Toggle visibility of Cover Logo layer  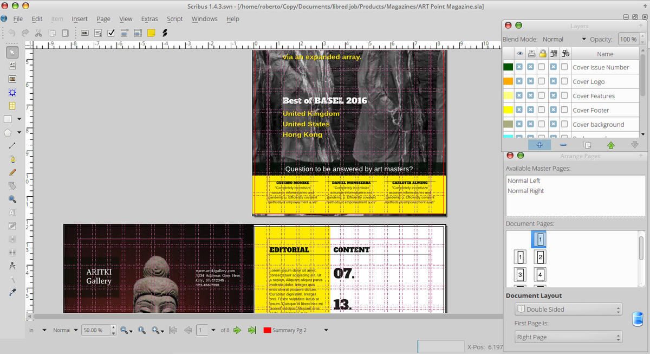coord(519,81)
